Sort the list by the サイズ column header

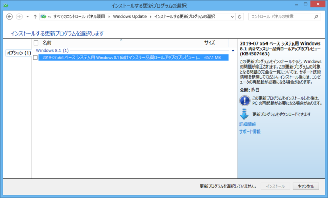(x=215, y=43)
